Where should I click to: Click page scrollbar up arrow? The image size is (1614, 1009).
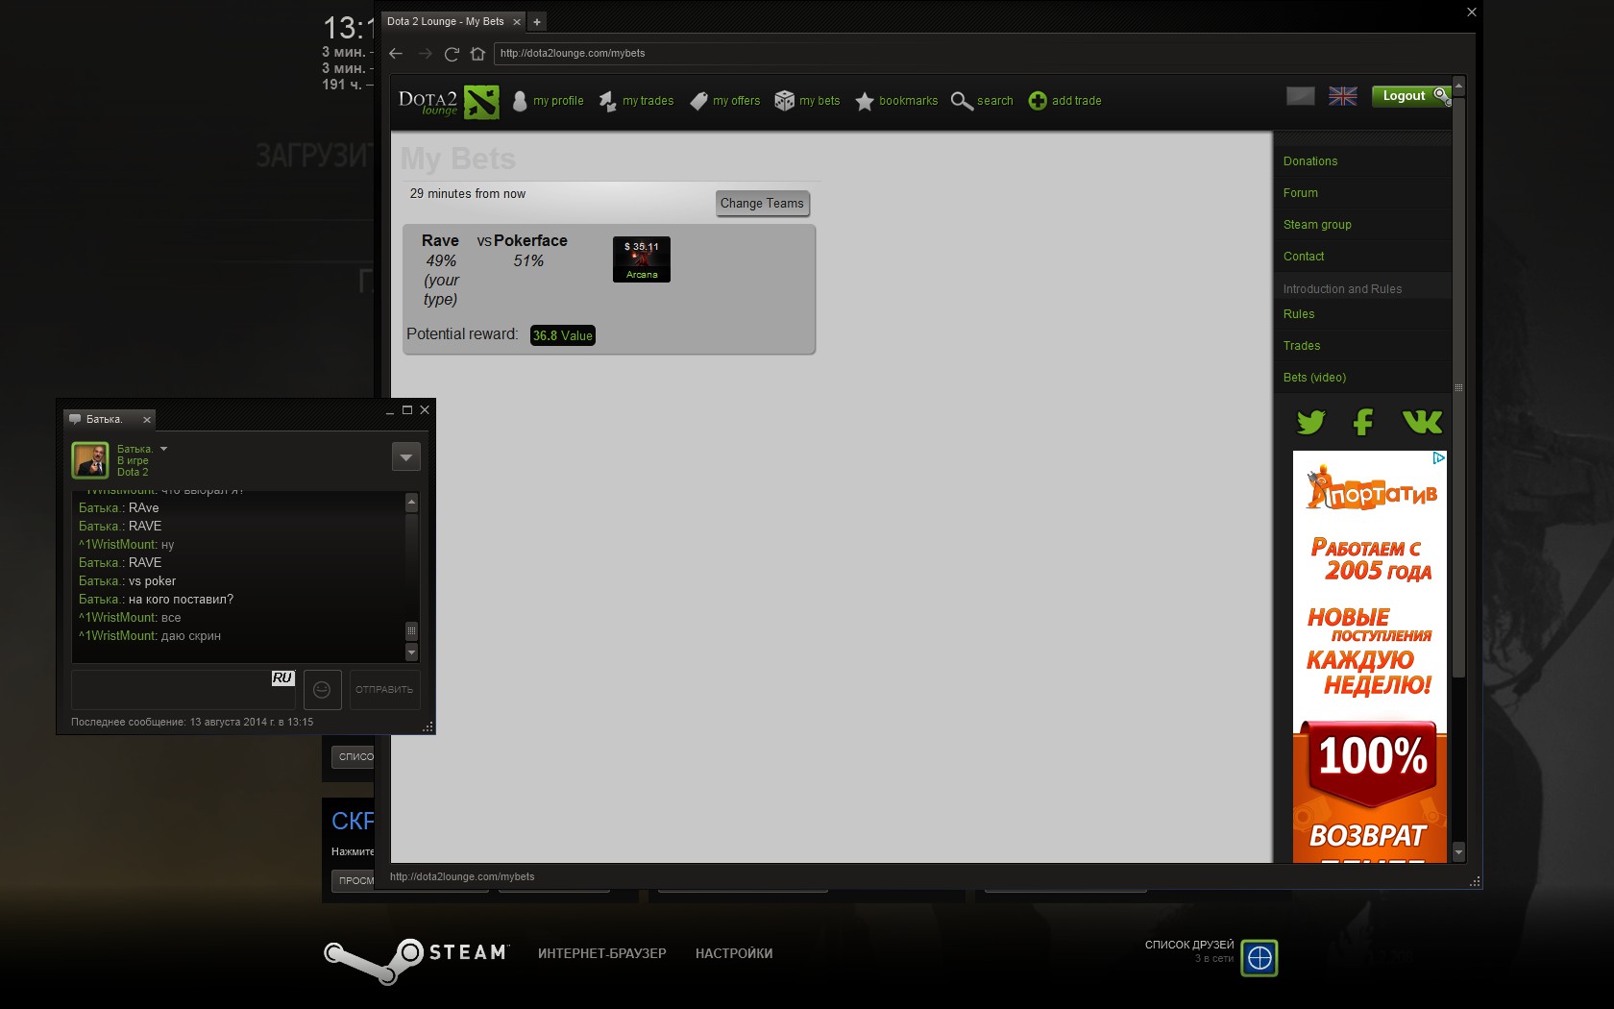coord(1458,86)
